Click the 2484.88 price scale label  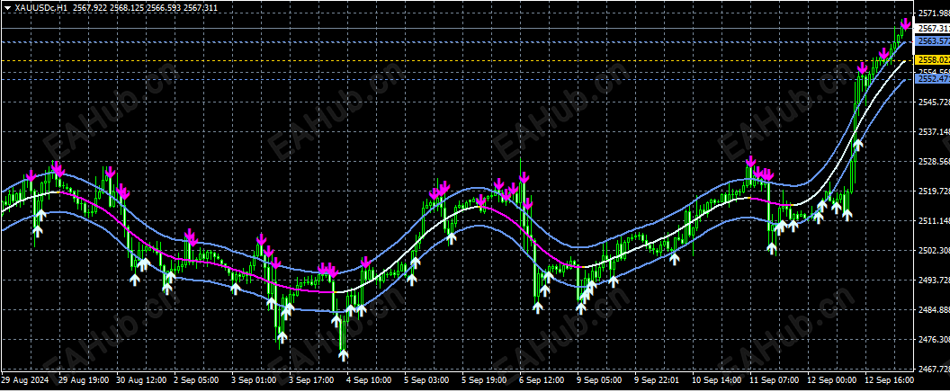tap(934, 309)
